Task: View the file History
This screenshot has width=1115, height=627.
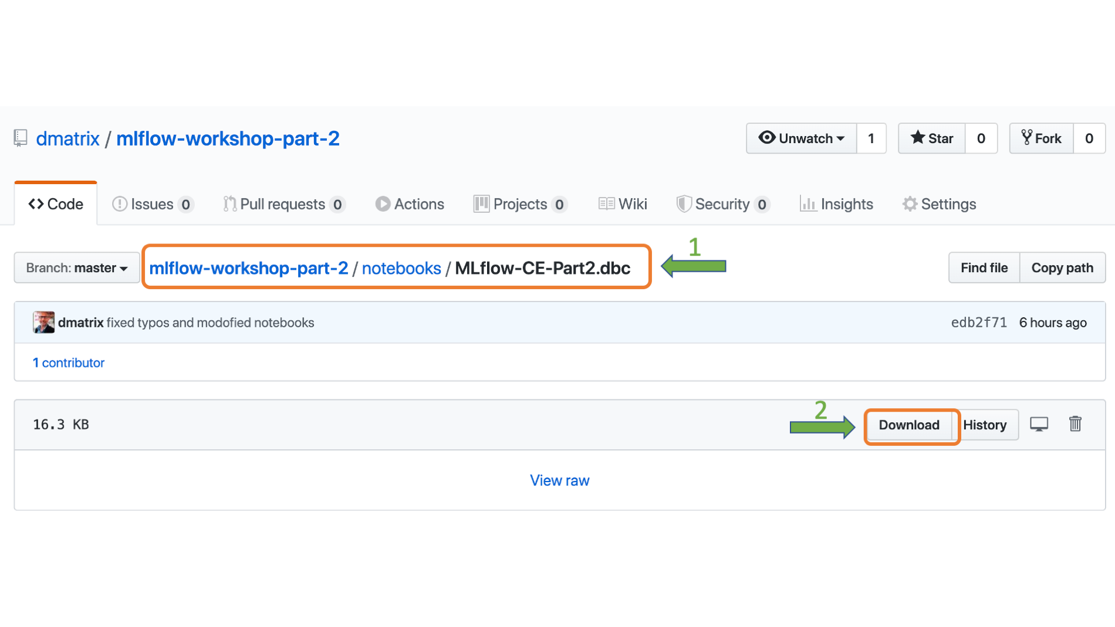Action: coord(985,425)
